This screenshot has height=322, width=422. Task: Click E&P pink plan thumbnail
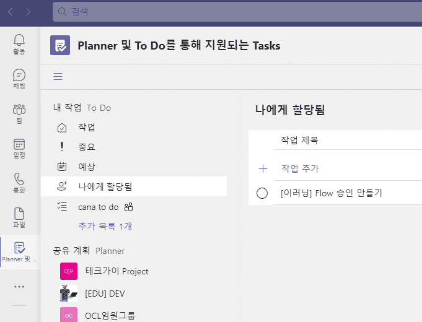69,271
